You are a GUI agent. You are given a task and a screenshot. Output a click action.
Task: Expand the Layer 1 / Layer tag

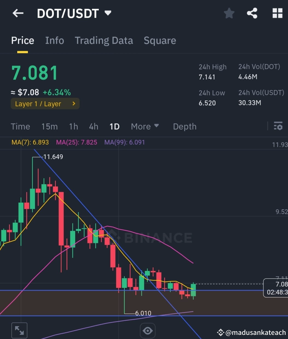pos(45,104)
